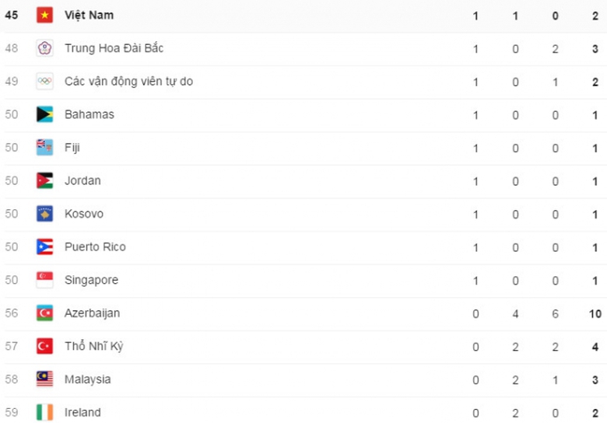Viewport: 607px width, 423px height.
Task: Click the Malaysia flag icon
Action: (x=44, y=379)
